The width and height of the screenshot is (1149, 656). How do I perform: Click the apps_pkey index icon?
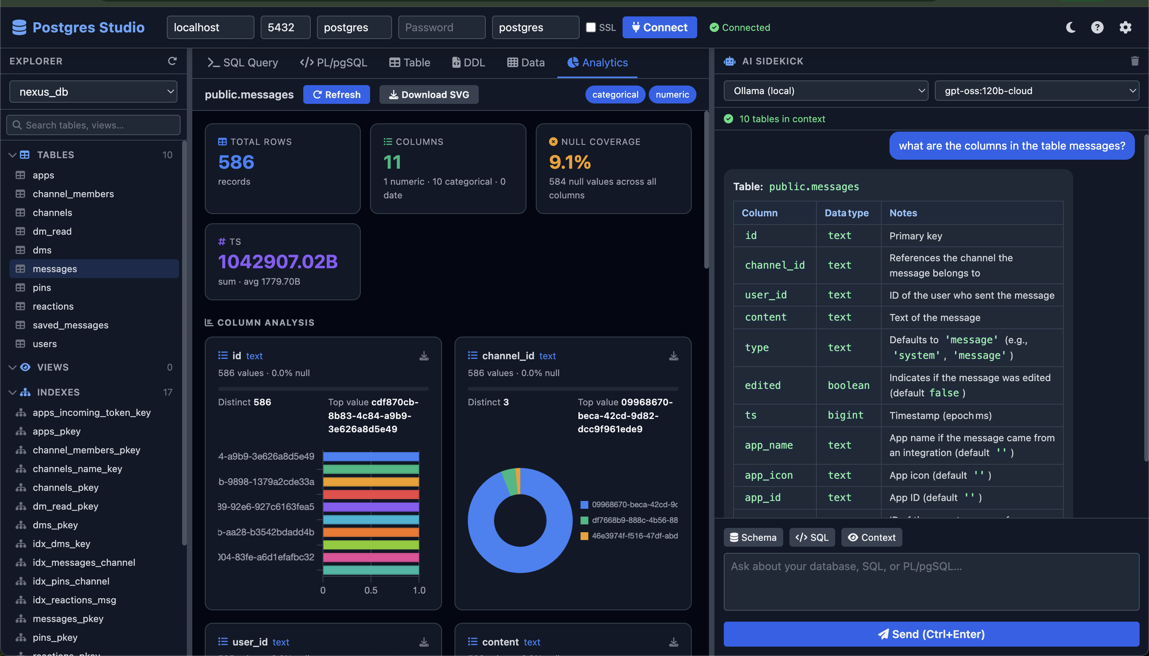tap(21, 431)
